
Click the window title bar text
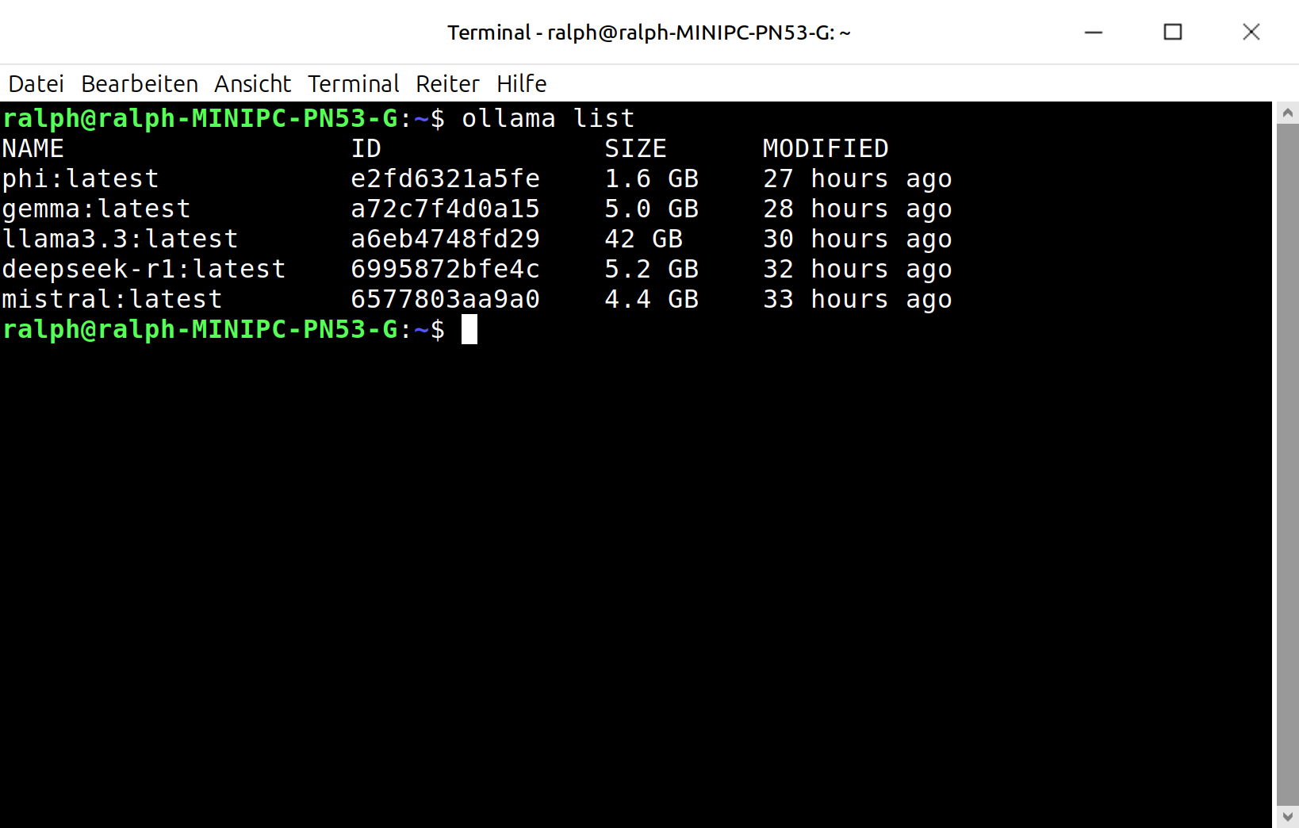[649, 33]
